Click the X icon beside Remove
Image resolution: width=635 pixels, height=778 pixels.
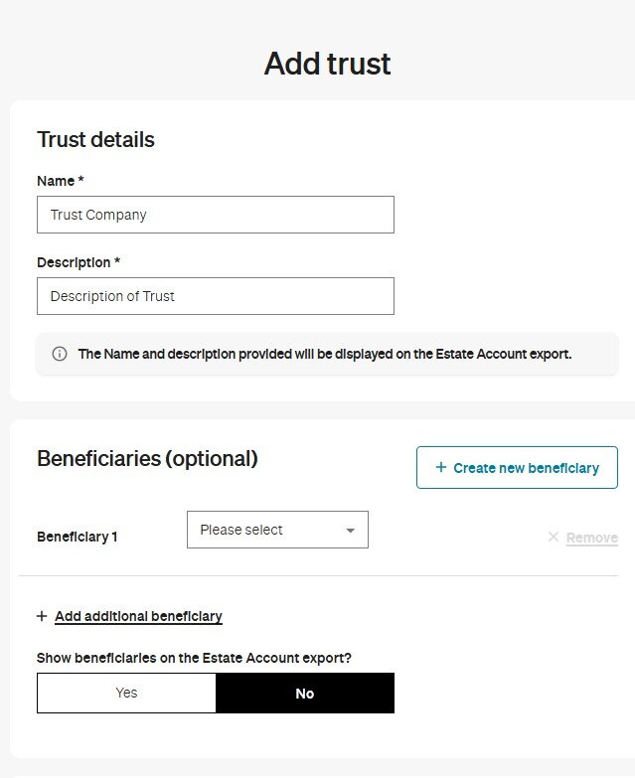pyautogui.click(x=554, y=538)
